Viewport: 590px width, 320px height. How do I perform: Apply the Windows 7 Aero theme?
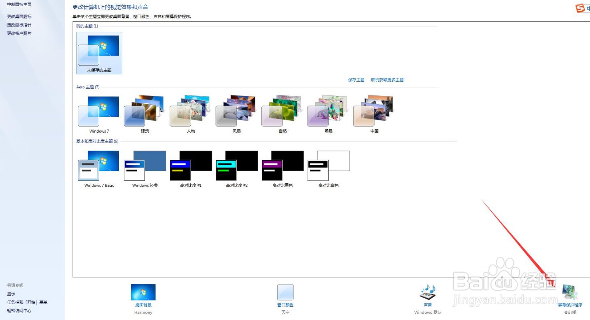99,114
